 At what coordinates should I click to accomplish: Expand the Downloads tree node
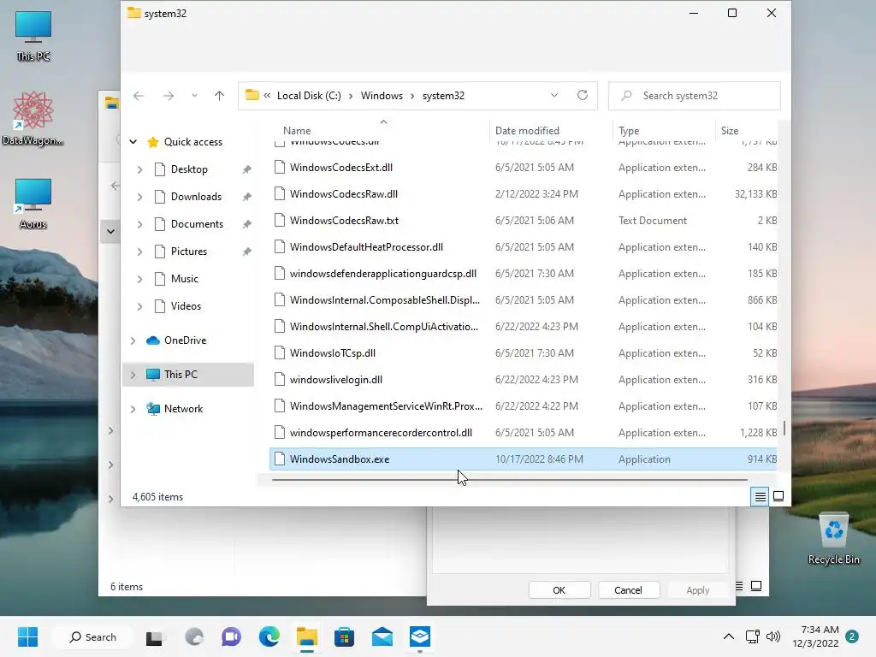[x=139, y=197]
